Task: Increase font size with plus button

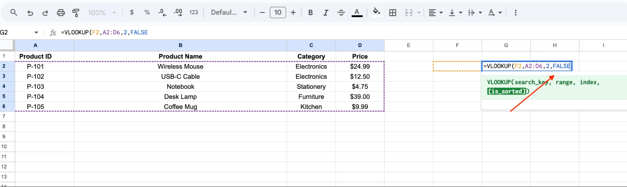Action: point(293,13)
